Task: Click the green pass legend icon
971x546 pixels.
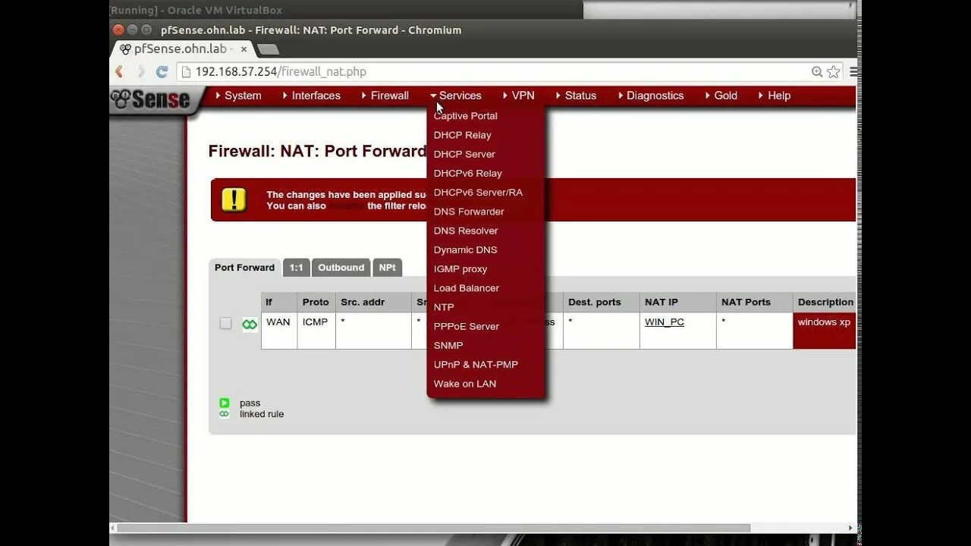Action: point(225,403)
